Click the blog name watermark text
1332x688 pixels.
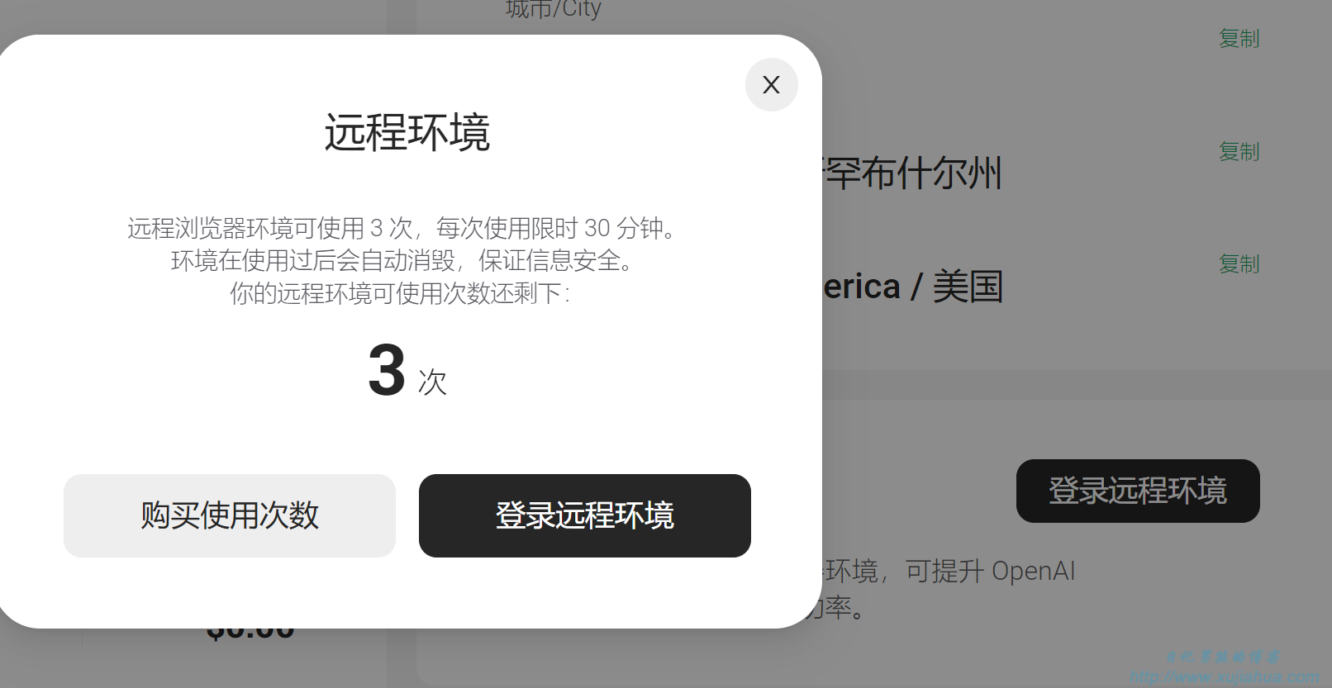point(1224,657)
